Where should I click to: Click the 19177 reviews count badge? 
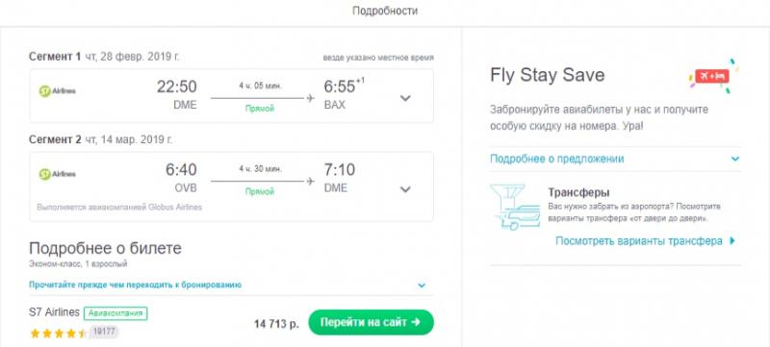coord(104,332)
